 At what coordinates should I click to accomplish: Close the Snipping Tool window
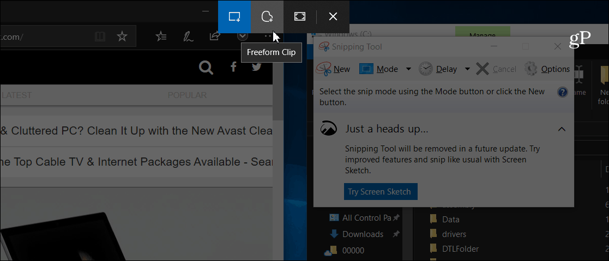pos(557,47)
